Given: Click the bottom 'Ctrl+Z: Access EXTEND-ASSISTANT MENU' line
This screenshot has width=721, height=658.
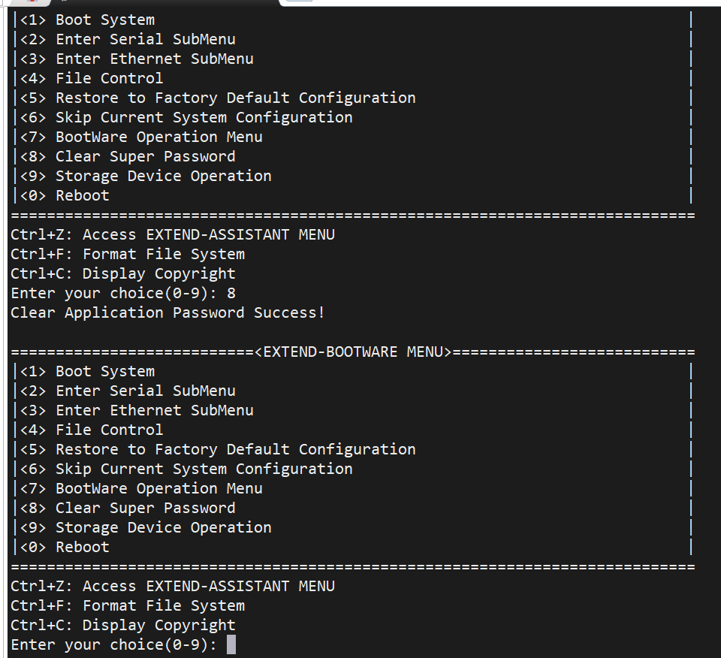Looking at the screenshot, I should click(x=173, y=587).
